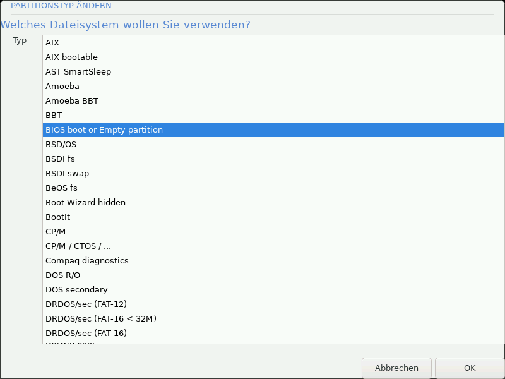Image resolution: width=505 pixels, height=379 pixels.
Task: Choose BSD/OS from the list
Action: point(61,144)
